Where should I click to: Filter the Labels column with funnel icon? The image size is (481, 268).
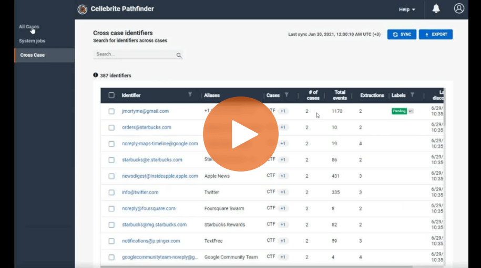click(x=412, y=95)
